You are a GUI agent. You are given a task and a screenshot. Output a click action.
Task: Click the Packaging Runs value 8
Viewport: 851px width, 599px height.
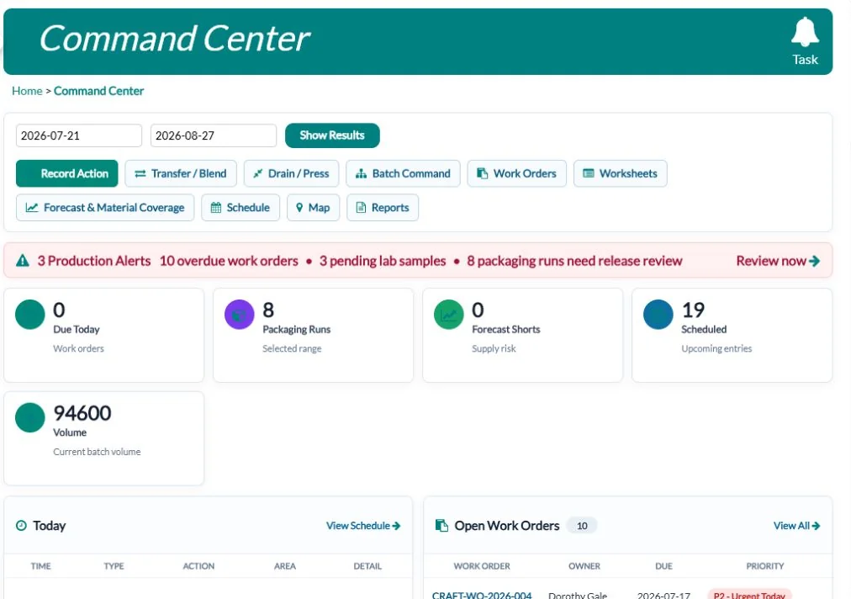pos(268,310)
